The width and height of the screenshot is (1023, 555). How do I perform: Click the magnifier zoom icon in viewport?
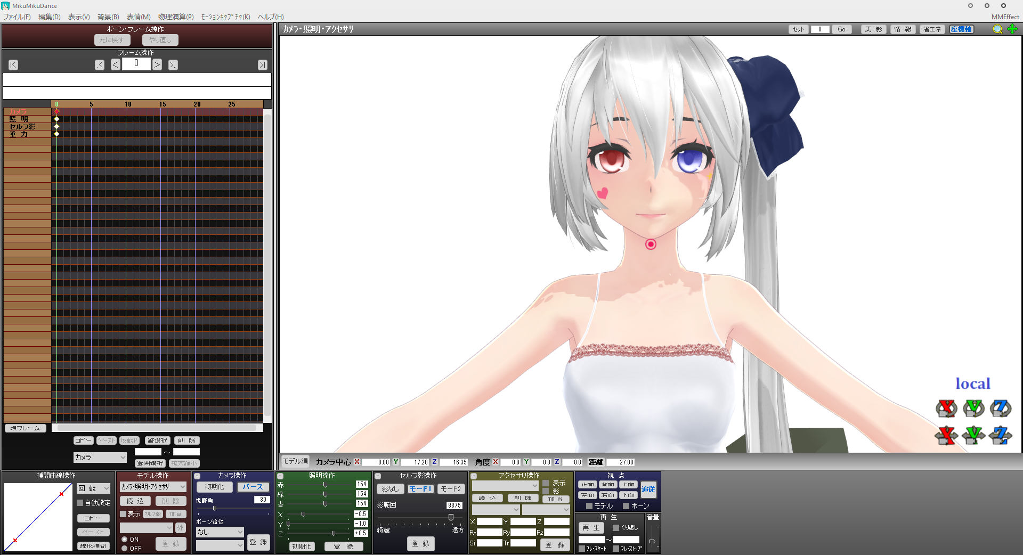pyautogui.click(x=997, y=29)
